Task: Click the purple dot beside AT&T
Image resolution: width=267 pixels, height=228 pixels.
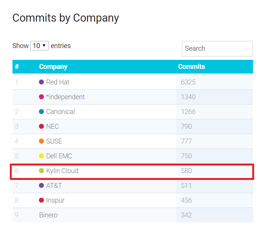Action: coord(41,185)
